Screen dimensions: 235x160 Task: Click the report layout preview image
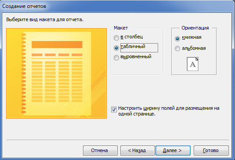[x=57, y=73]
